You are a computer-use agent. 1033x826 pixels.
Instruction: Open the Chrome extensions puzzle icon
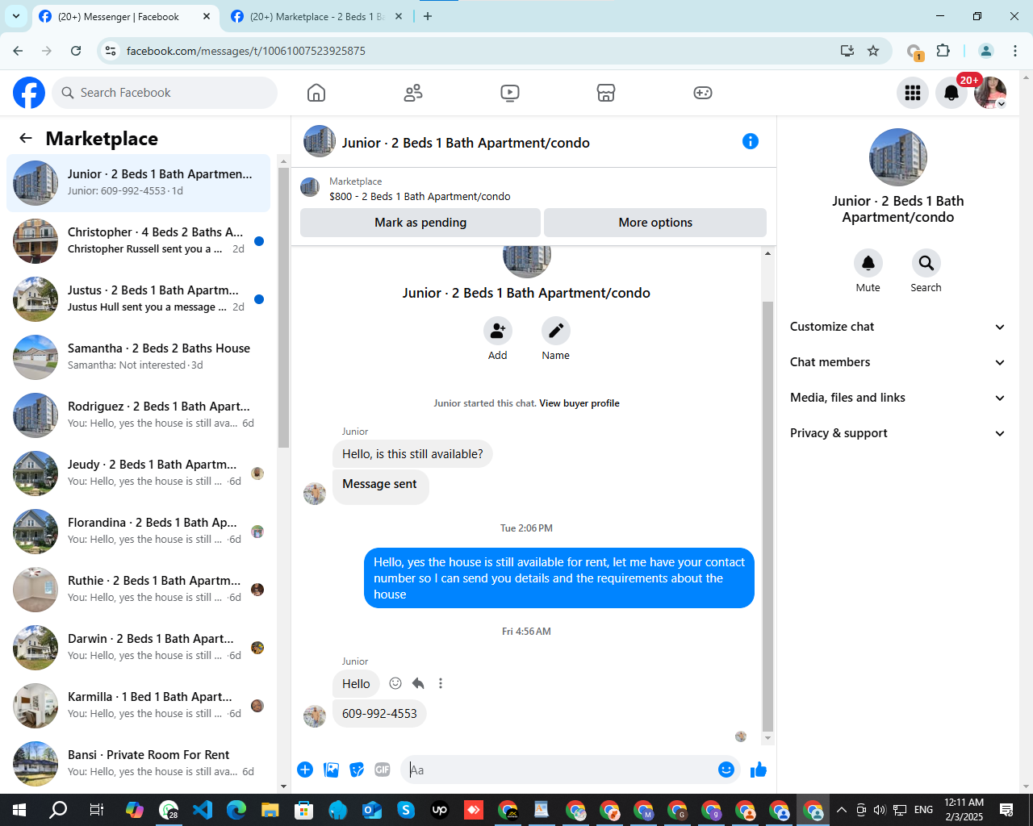tap(943, 51)
